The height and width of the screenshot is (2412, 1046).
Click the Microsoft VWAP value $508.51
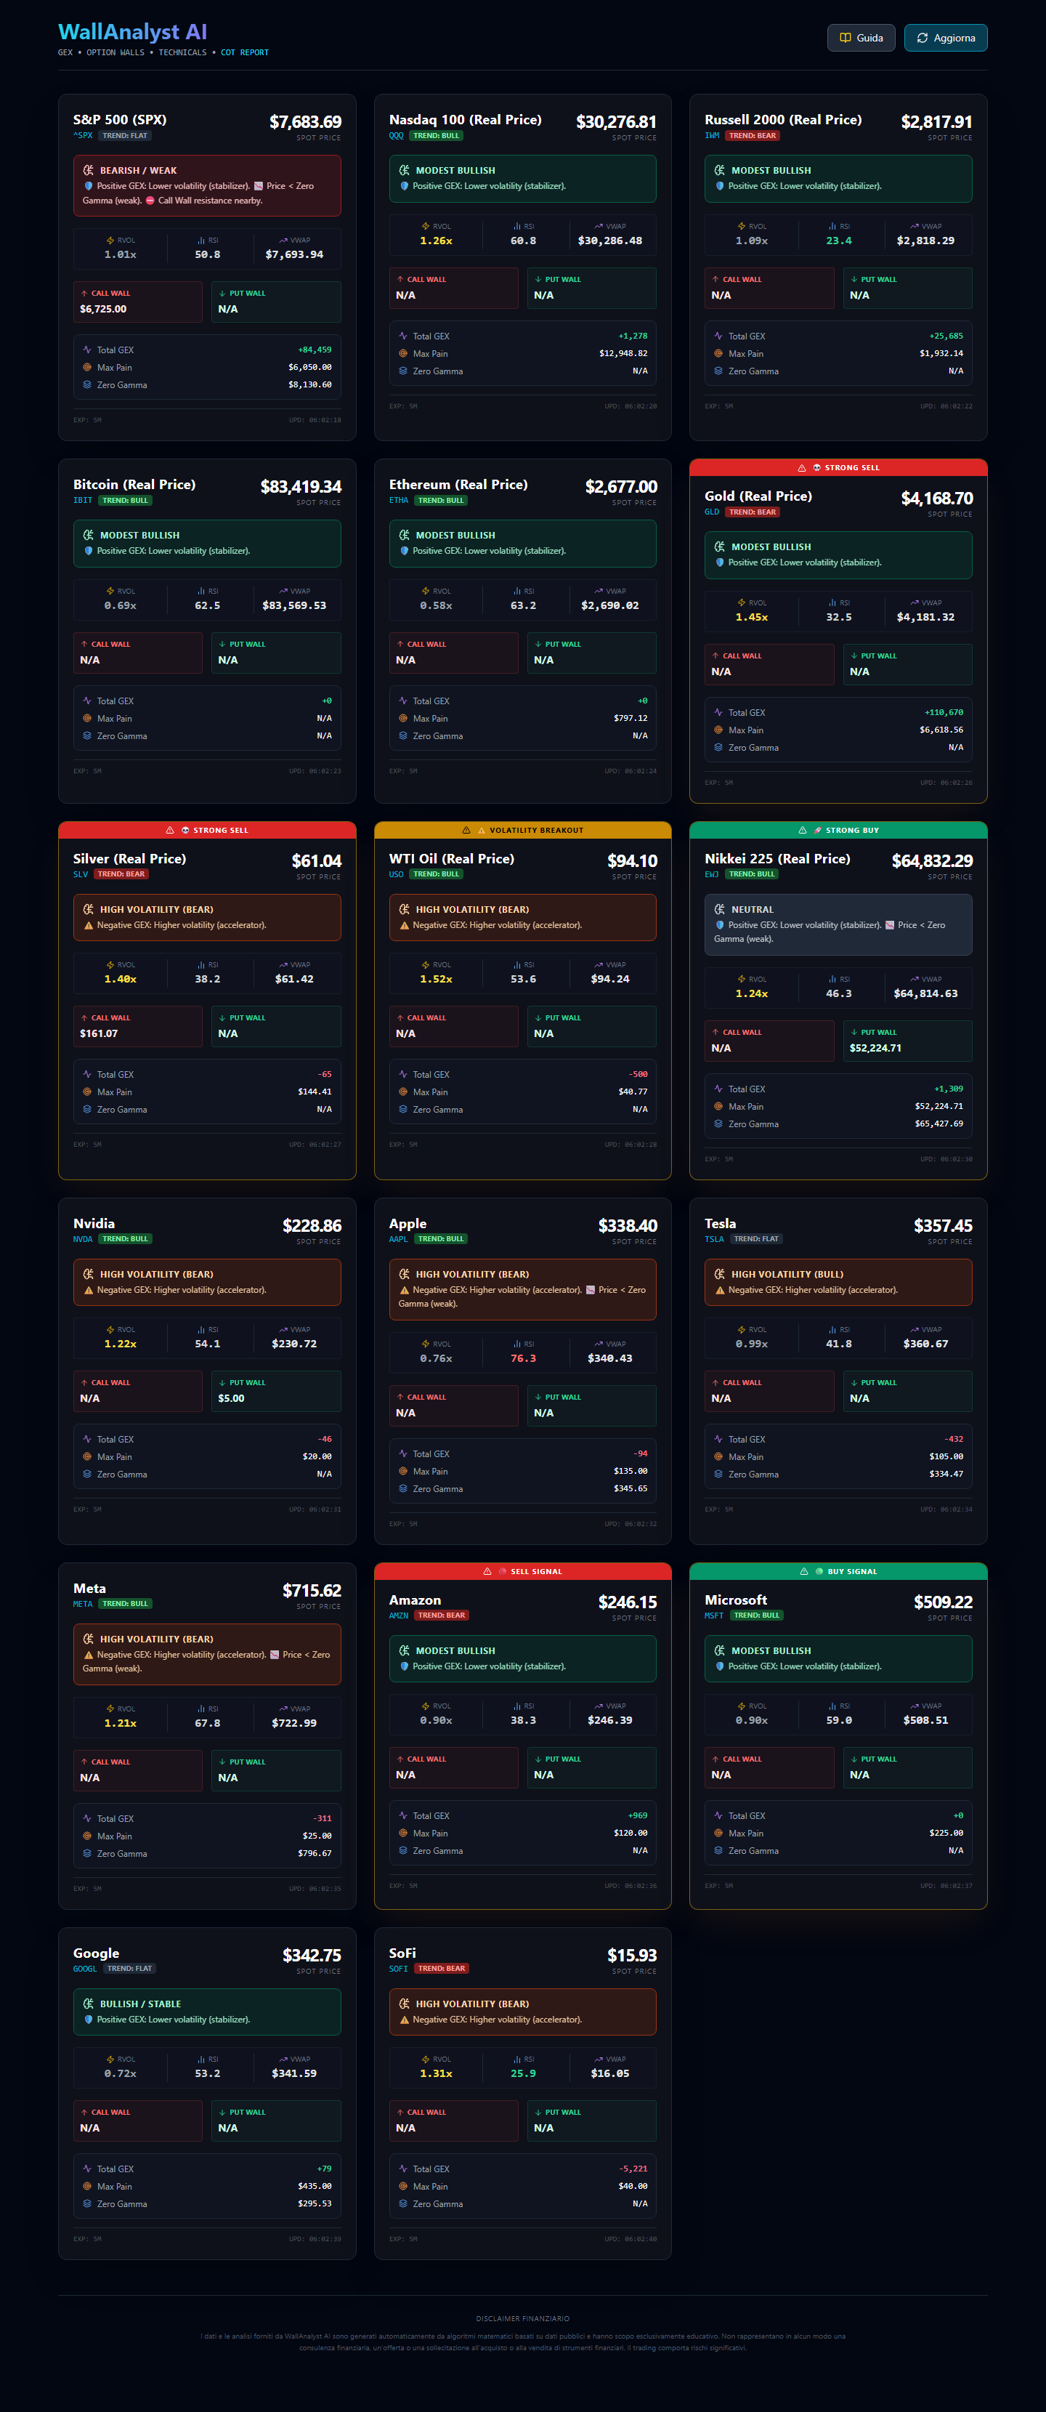[925, 1720]
